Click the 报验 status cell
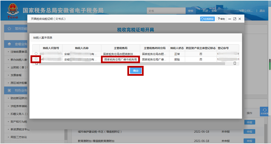This screenshot has width=271, height=144. (177, 59)
